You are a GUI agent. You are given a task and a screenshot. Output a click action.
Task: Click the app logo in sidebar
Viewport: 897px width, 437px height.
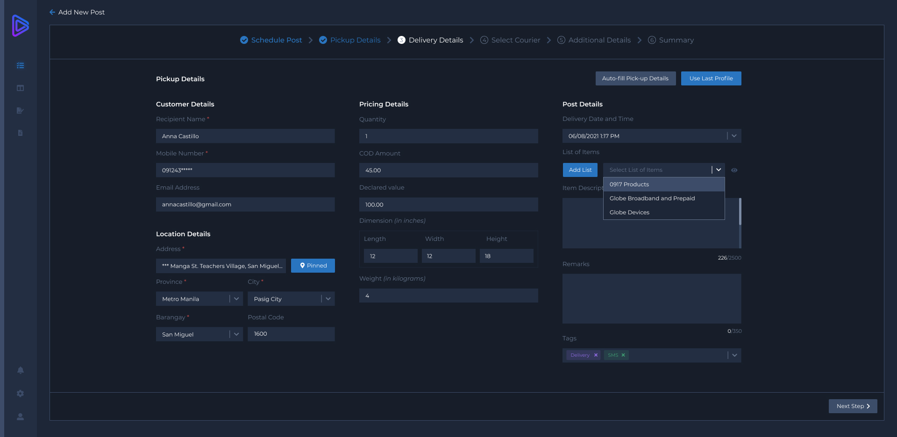point(20,26)
